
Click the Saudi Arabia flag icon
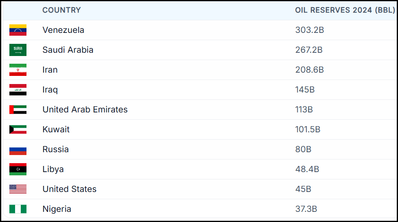(18, 50)
